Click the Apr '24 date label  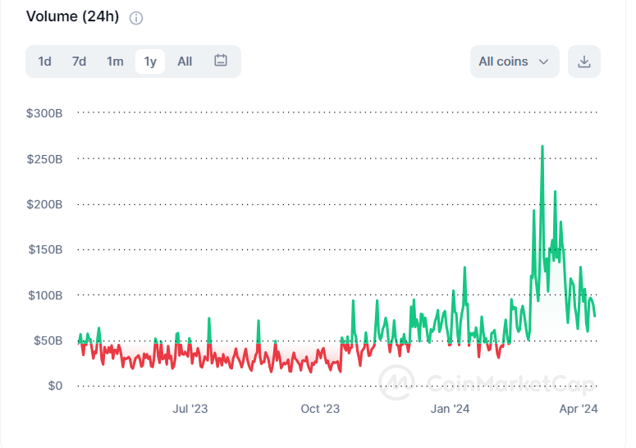[x=579, y=409]
